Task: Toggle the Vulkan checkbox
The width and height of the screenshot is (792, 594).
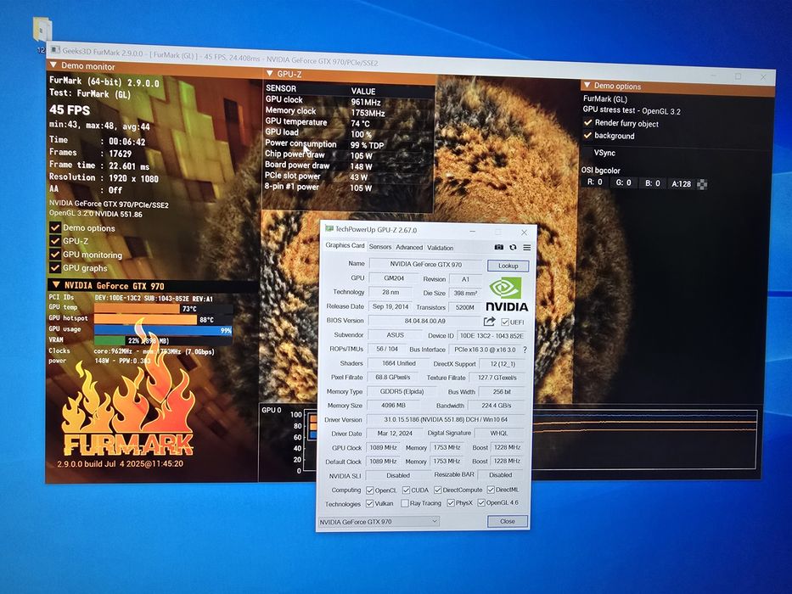Action: click(x=369, y=503)
